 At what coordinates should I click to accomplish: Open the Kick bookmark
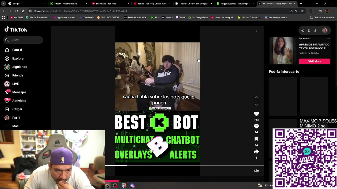click(x=155, y=18)
